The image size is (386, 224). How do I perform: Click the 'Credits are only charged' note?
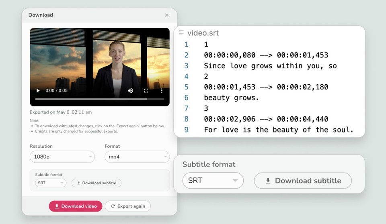pyautogui.click(x=76, y=131)
